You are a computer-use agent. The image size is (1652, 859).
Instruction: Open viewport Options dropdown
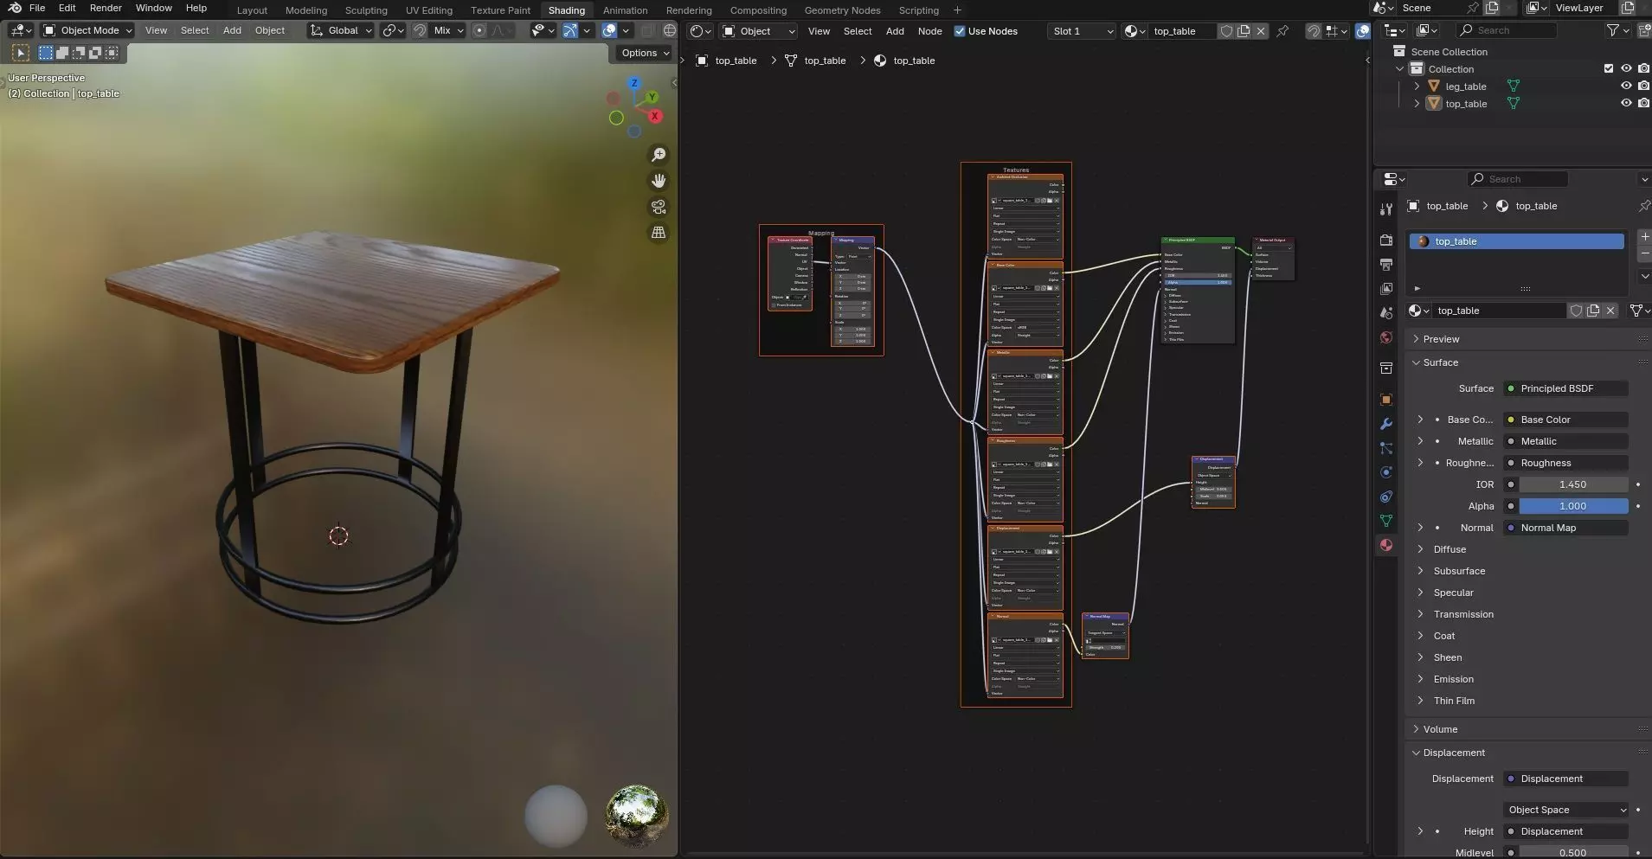pyautogui.click(x=645, y=53)
